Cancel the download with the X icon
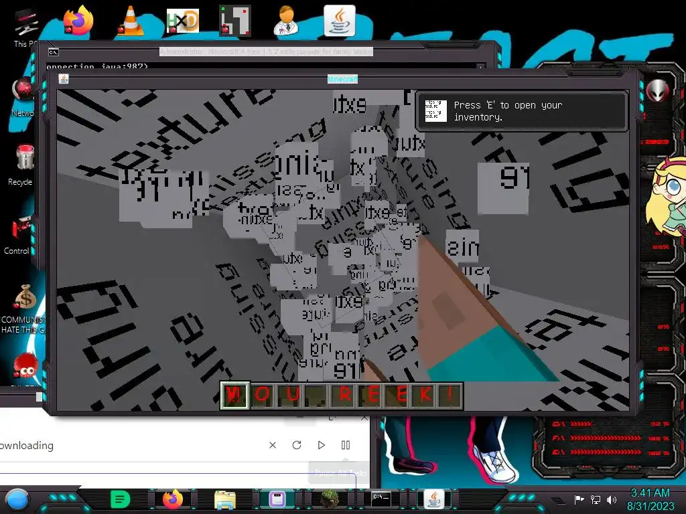 tap(273, 445)
